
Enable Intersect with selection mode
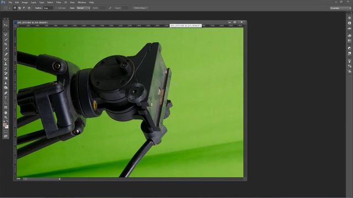29,8
